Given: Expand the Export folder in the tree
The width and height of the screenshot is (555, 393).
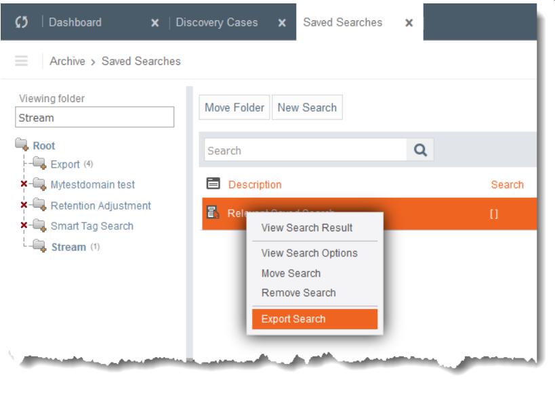Looking at the screenshot, I should point(41,164).
